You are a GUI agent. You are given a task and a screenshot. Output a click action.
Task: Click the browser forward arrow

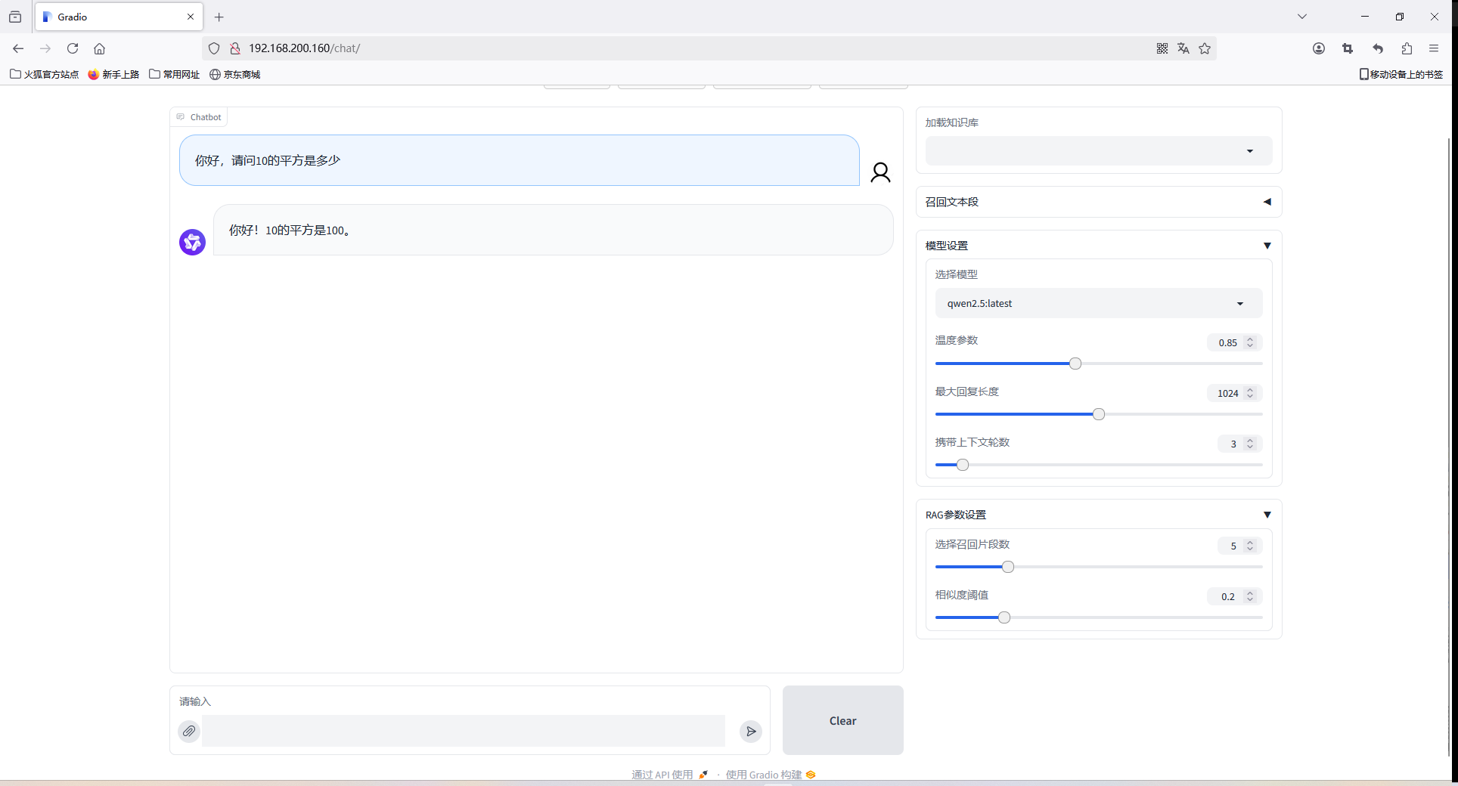tap(45, 48)
